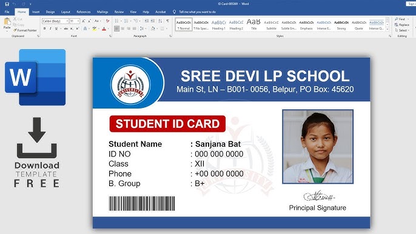Select the student photo on the ID card
The height and width of the screenshot is (234, 416).
tap(318, 147)
